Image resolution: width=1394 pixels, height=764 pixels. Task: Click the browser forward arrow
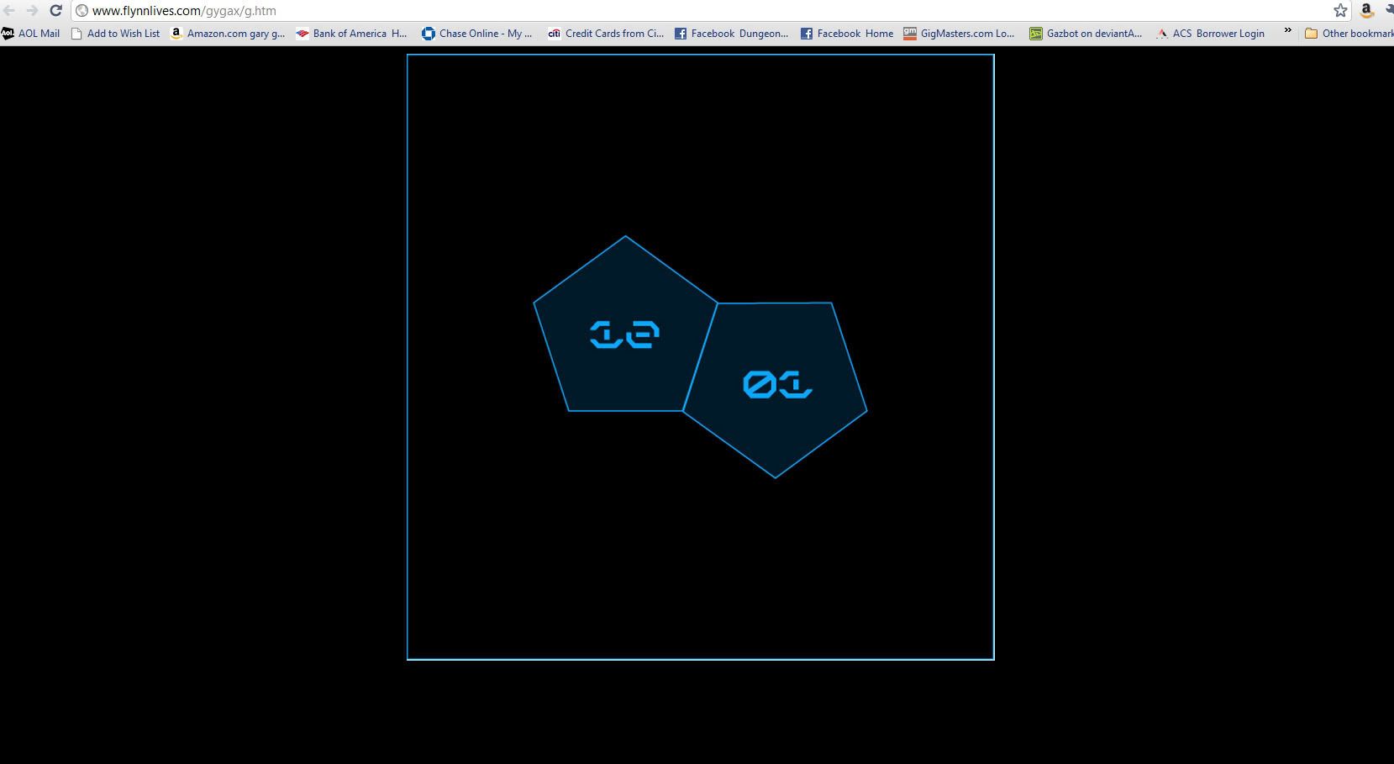click(x=32, y=11)
